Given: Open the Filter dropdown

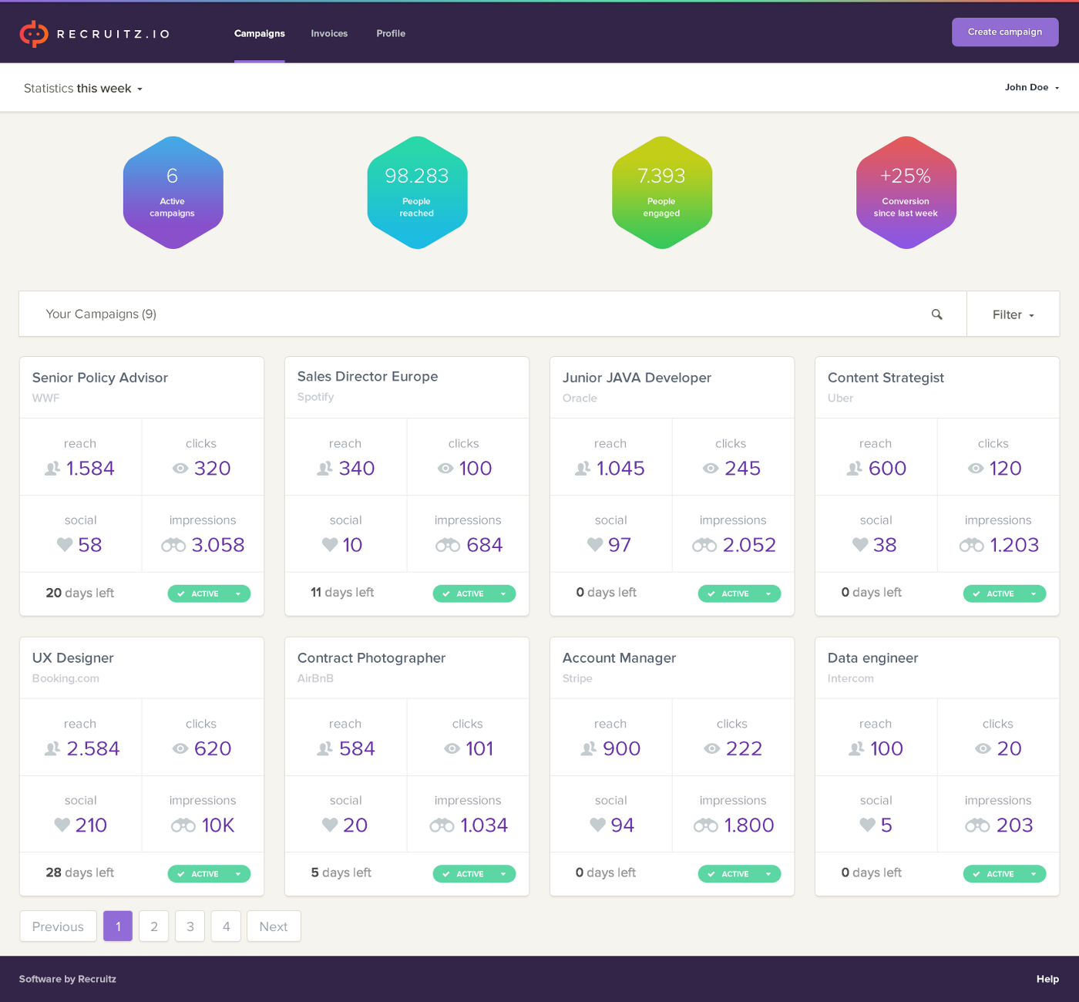Looking at the screenshot, I should (1013, 314).
